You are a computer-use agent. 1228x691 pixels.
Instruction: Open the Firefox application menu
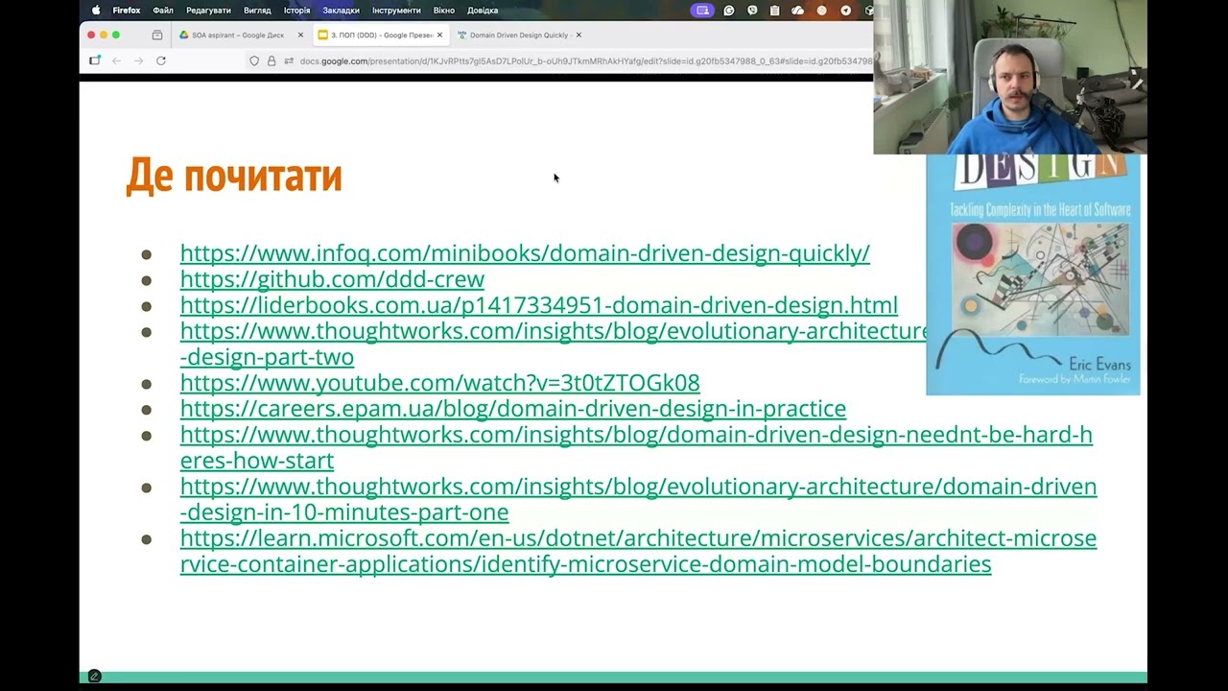coord(127,11)
